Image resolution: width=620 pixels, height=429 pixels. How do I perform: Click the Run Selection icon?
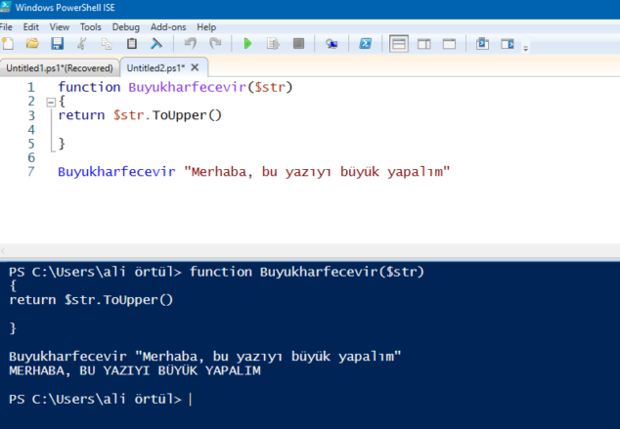273,44
